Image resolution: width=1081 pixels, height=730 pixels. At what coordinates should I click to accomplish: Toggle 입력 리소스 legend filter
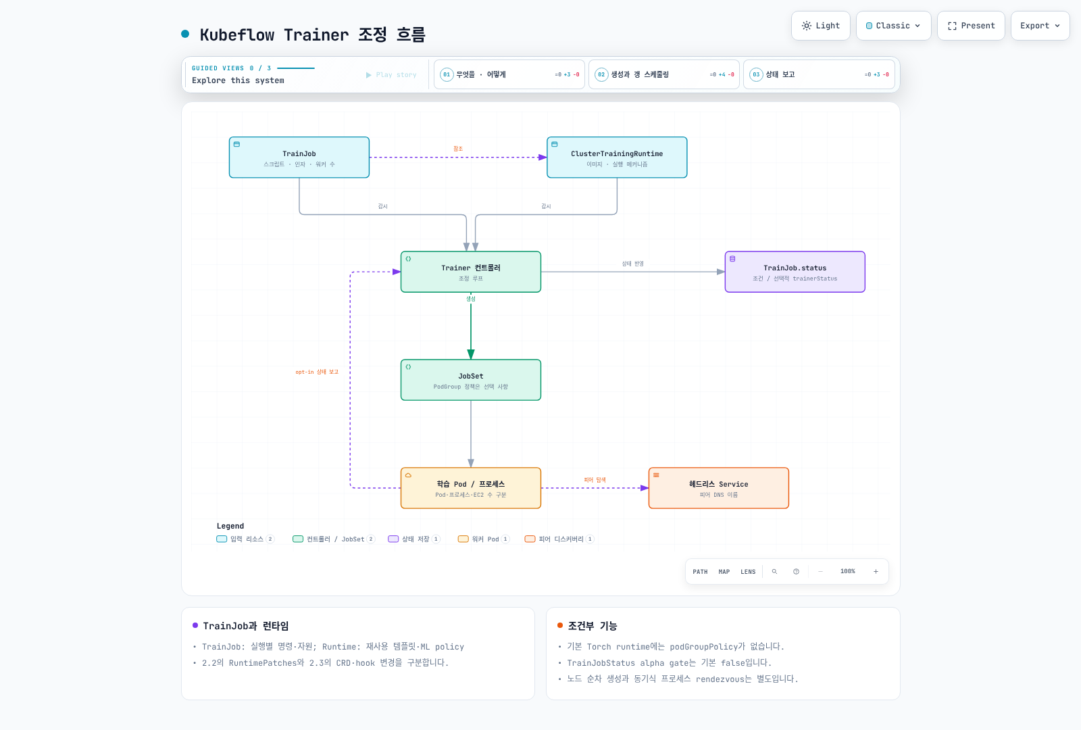pyautogui.click(x=245, y=539)
